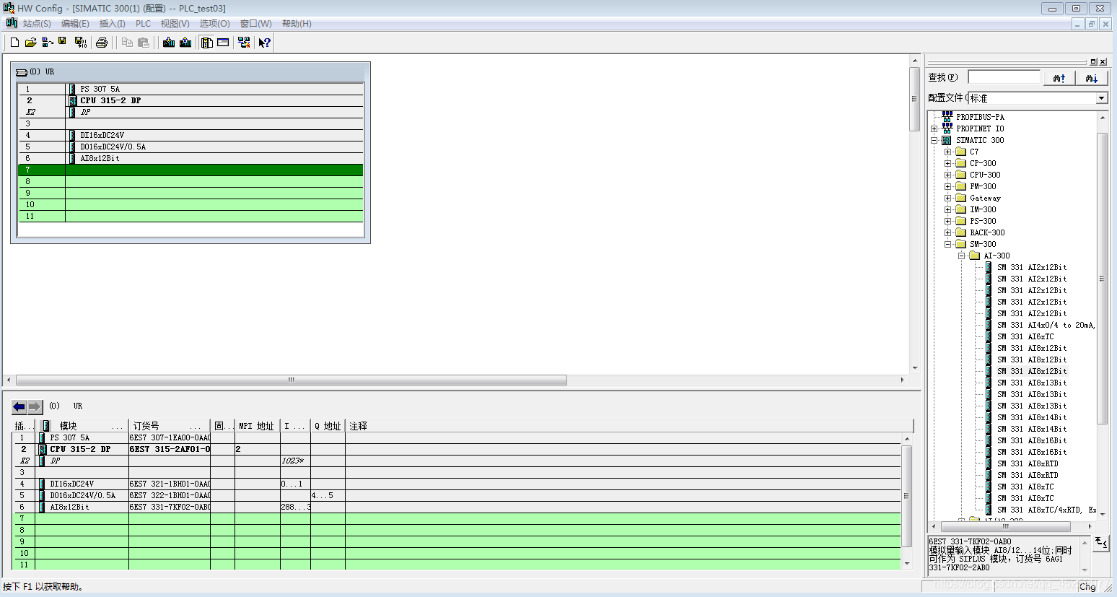Click the catalog info toggle icon near description
The height and width of the screenshot is (597, 1117).
click(1100, 543)
